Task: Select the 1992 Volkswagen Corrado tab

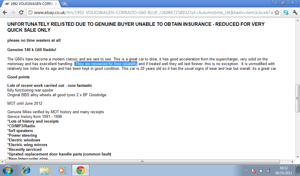Action: (x=29, y=4)
